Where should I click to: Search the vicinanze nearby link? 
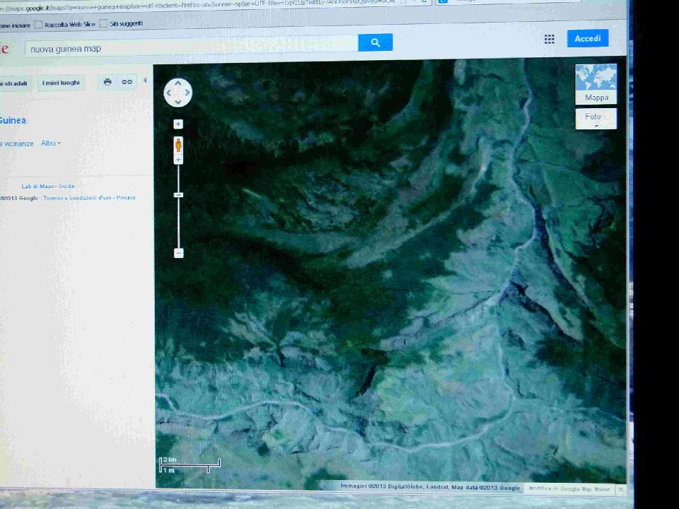pos(17,144)
